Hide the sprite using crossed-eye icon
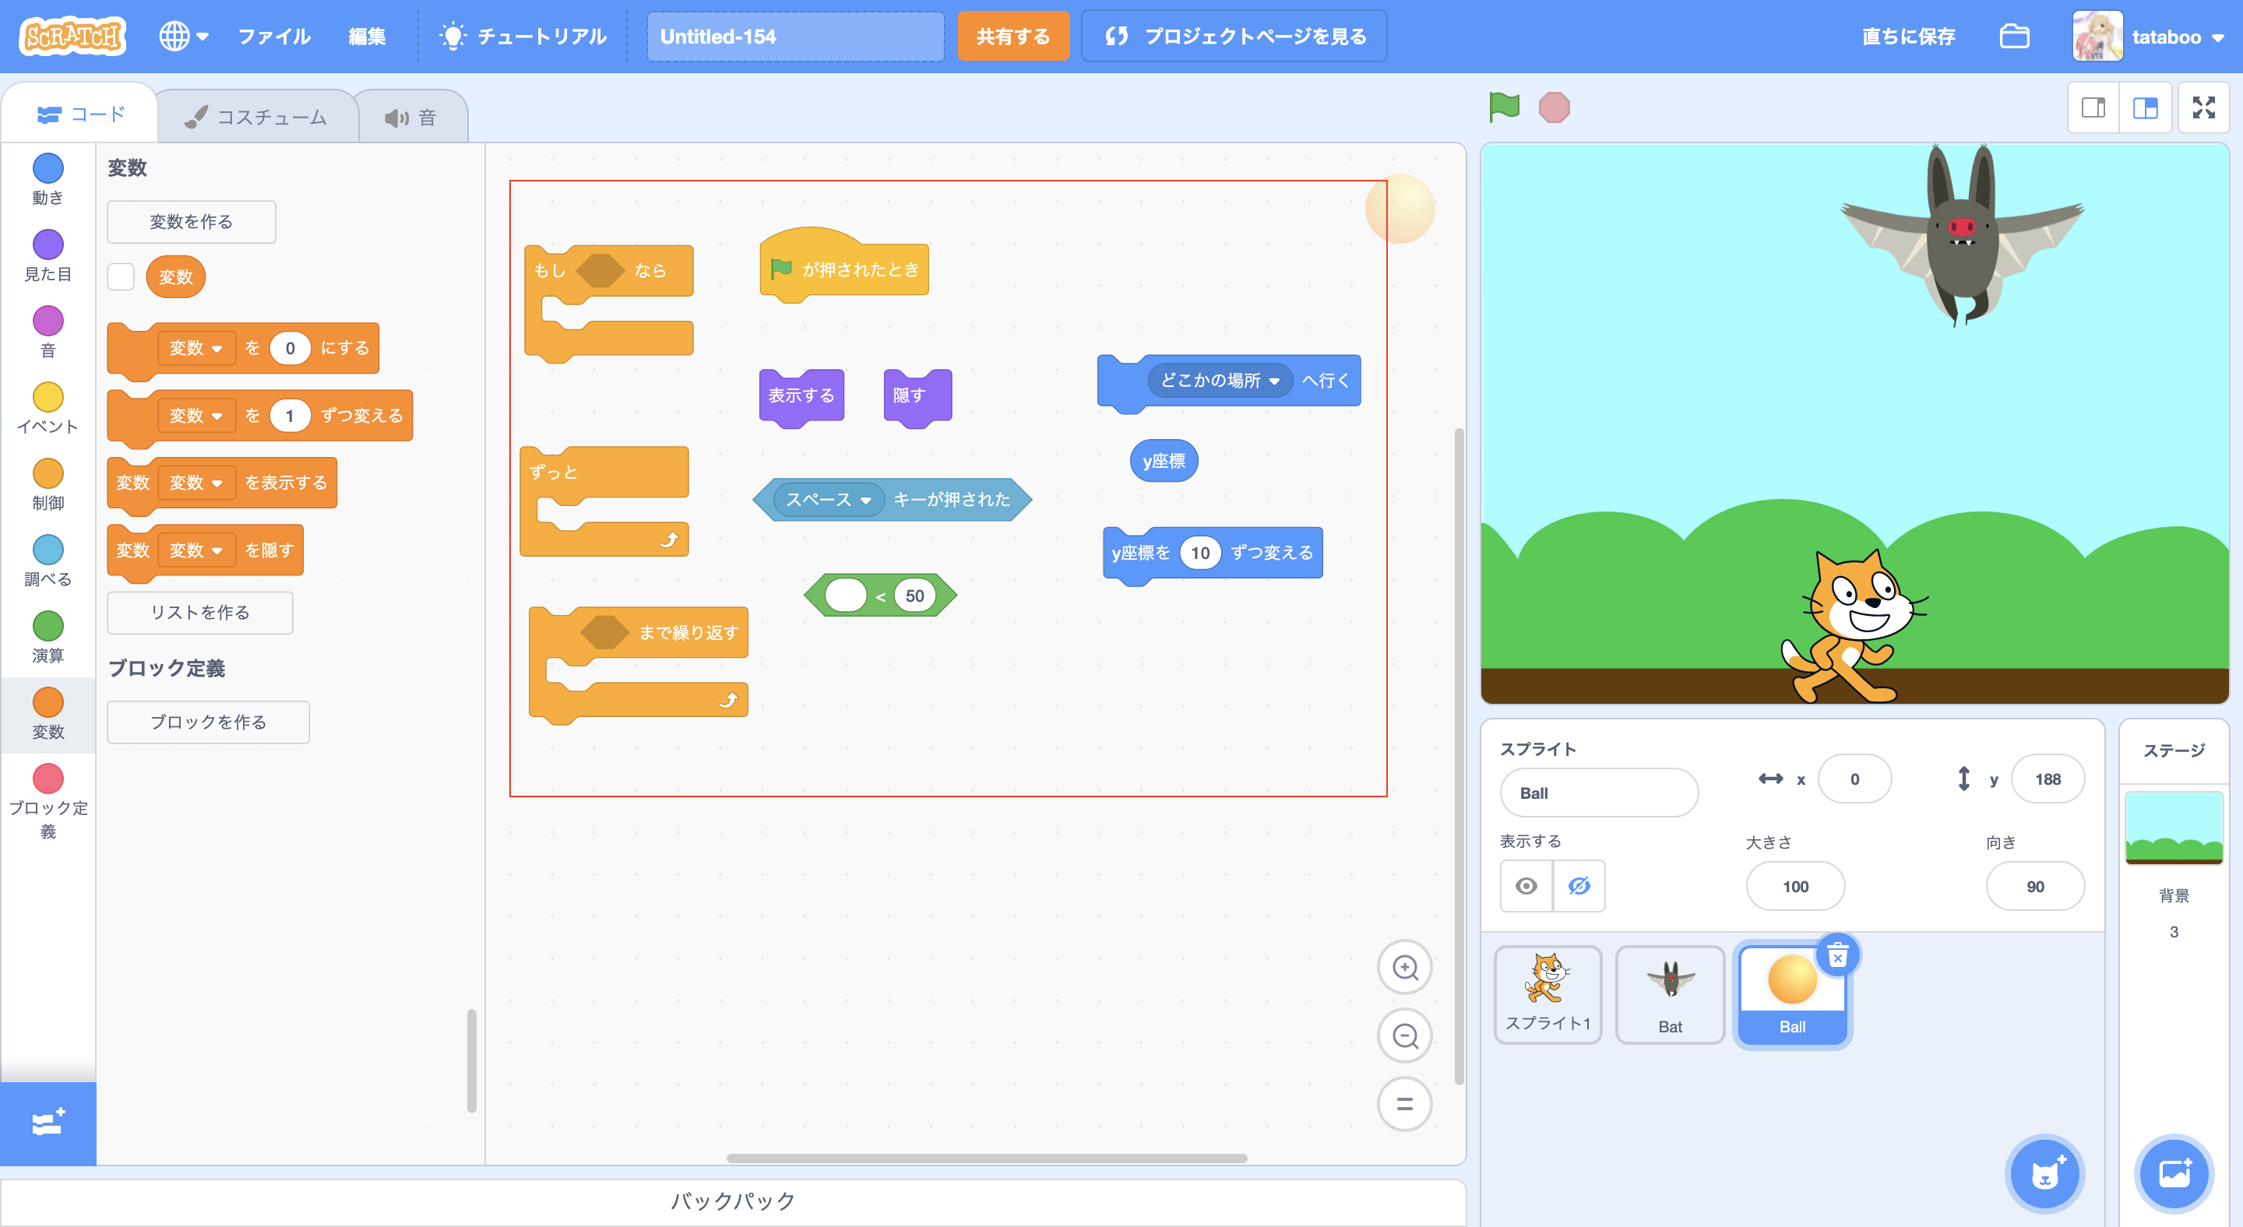This screenshot has height=1227, width=2243. pyautogui.click(x=1579, y=886)
